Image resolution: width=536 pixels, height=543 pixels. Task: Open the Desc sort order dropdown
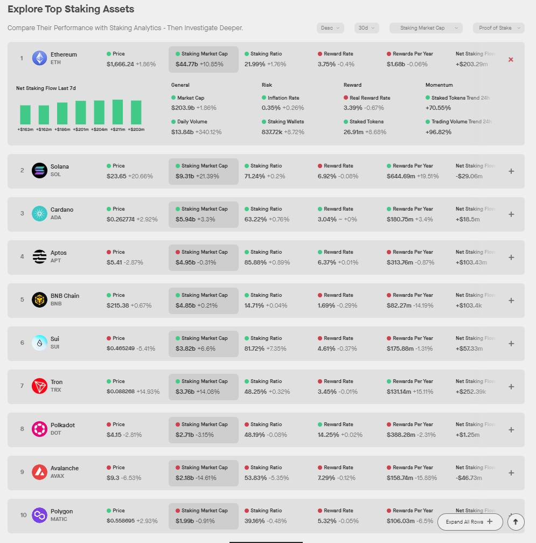coord(330,27)
